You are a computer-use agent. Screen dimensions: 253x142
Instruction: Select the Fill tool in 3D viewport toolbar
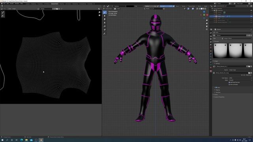105,26
